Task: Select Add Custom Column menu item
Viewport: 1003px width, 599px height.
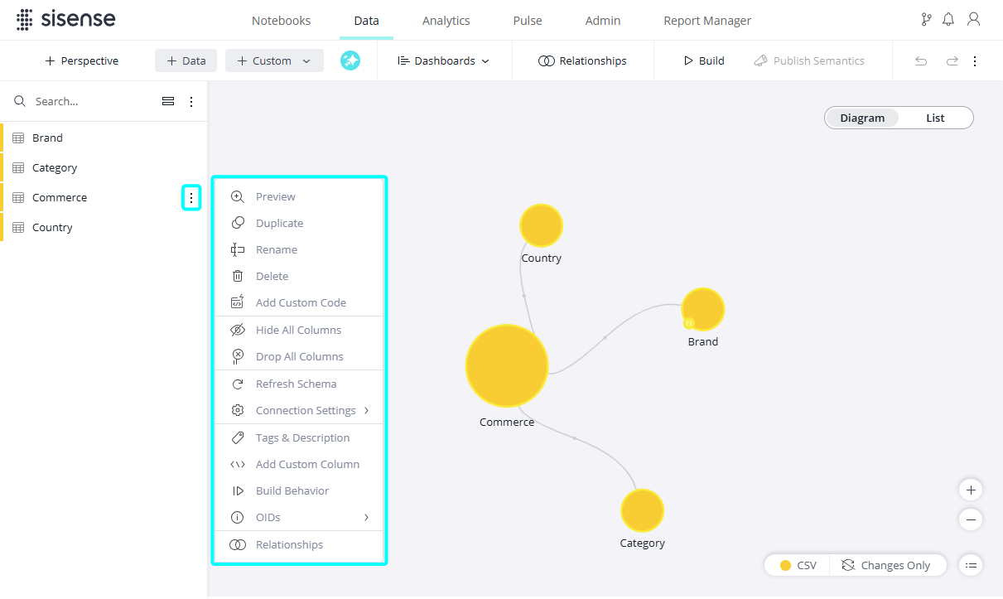Action: [x=307, y=464]
